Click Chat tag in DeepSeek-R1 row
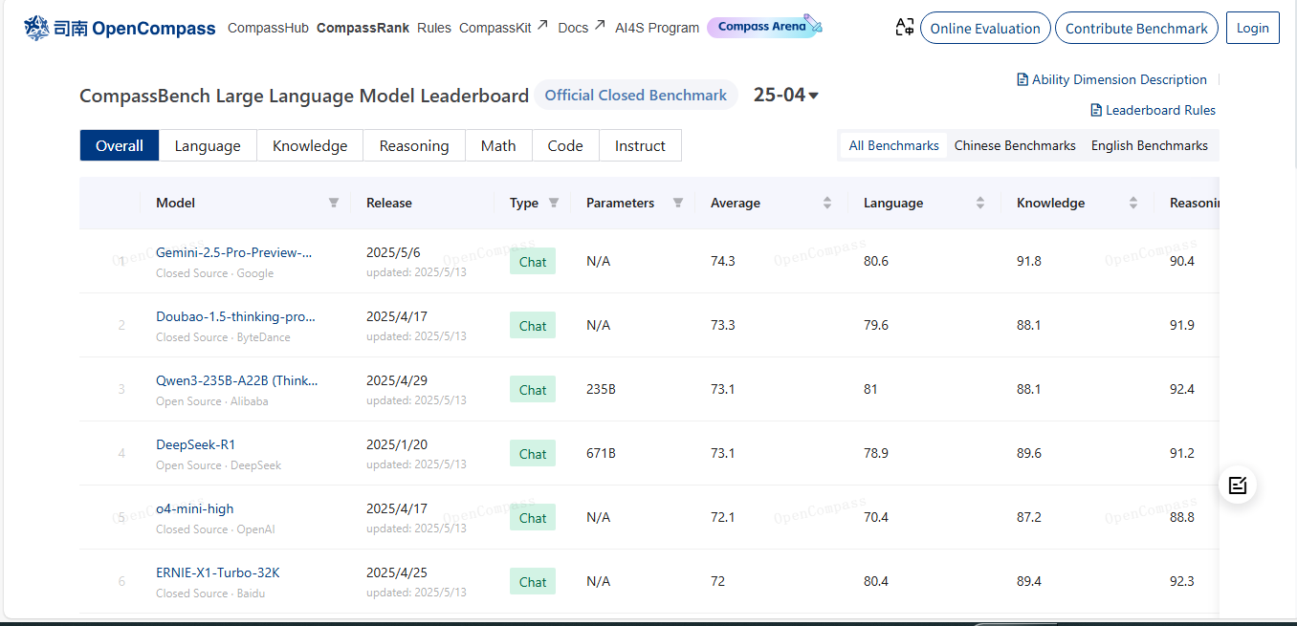The image size is (1297, 626). tap(533, 454)
